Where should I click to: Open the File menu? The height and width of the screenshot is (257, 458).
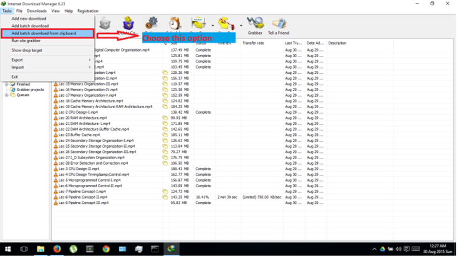pyautogui.click(x=19, y=11)
